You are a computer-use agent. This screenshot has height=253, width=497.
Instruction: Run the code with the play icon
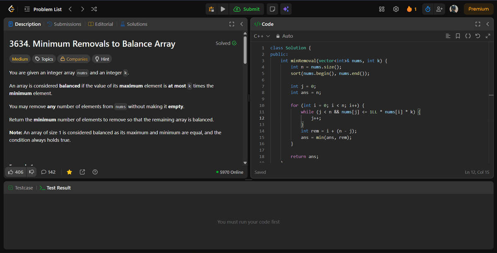[223, 9]
